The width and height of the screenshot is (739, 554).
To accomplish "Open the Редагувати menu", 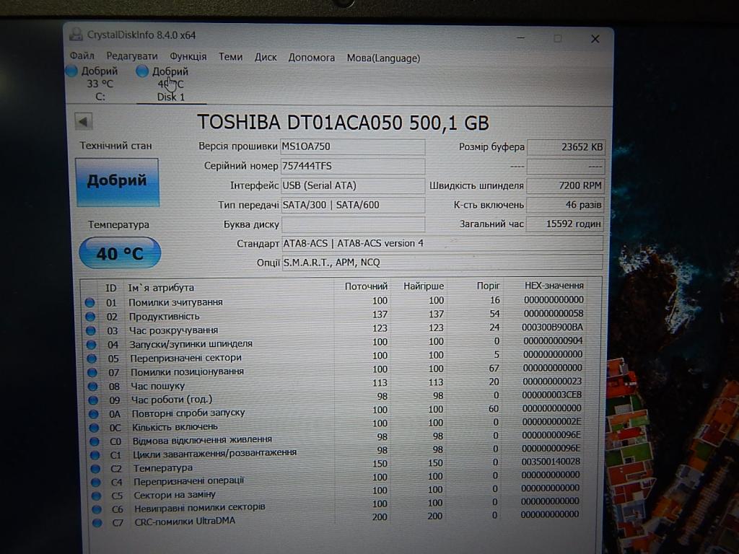I will [x=132, y=56].
